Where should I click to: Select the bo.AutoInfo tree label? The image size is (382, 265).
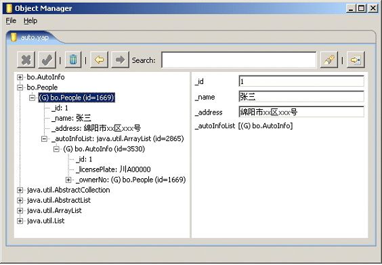45,77
